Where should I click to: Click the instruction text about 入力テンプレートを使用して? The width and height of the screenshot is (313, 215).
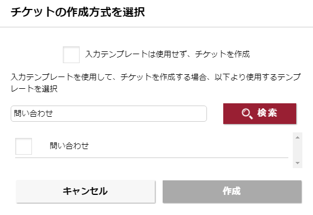pos(156,83)
